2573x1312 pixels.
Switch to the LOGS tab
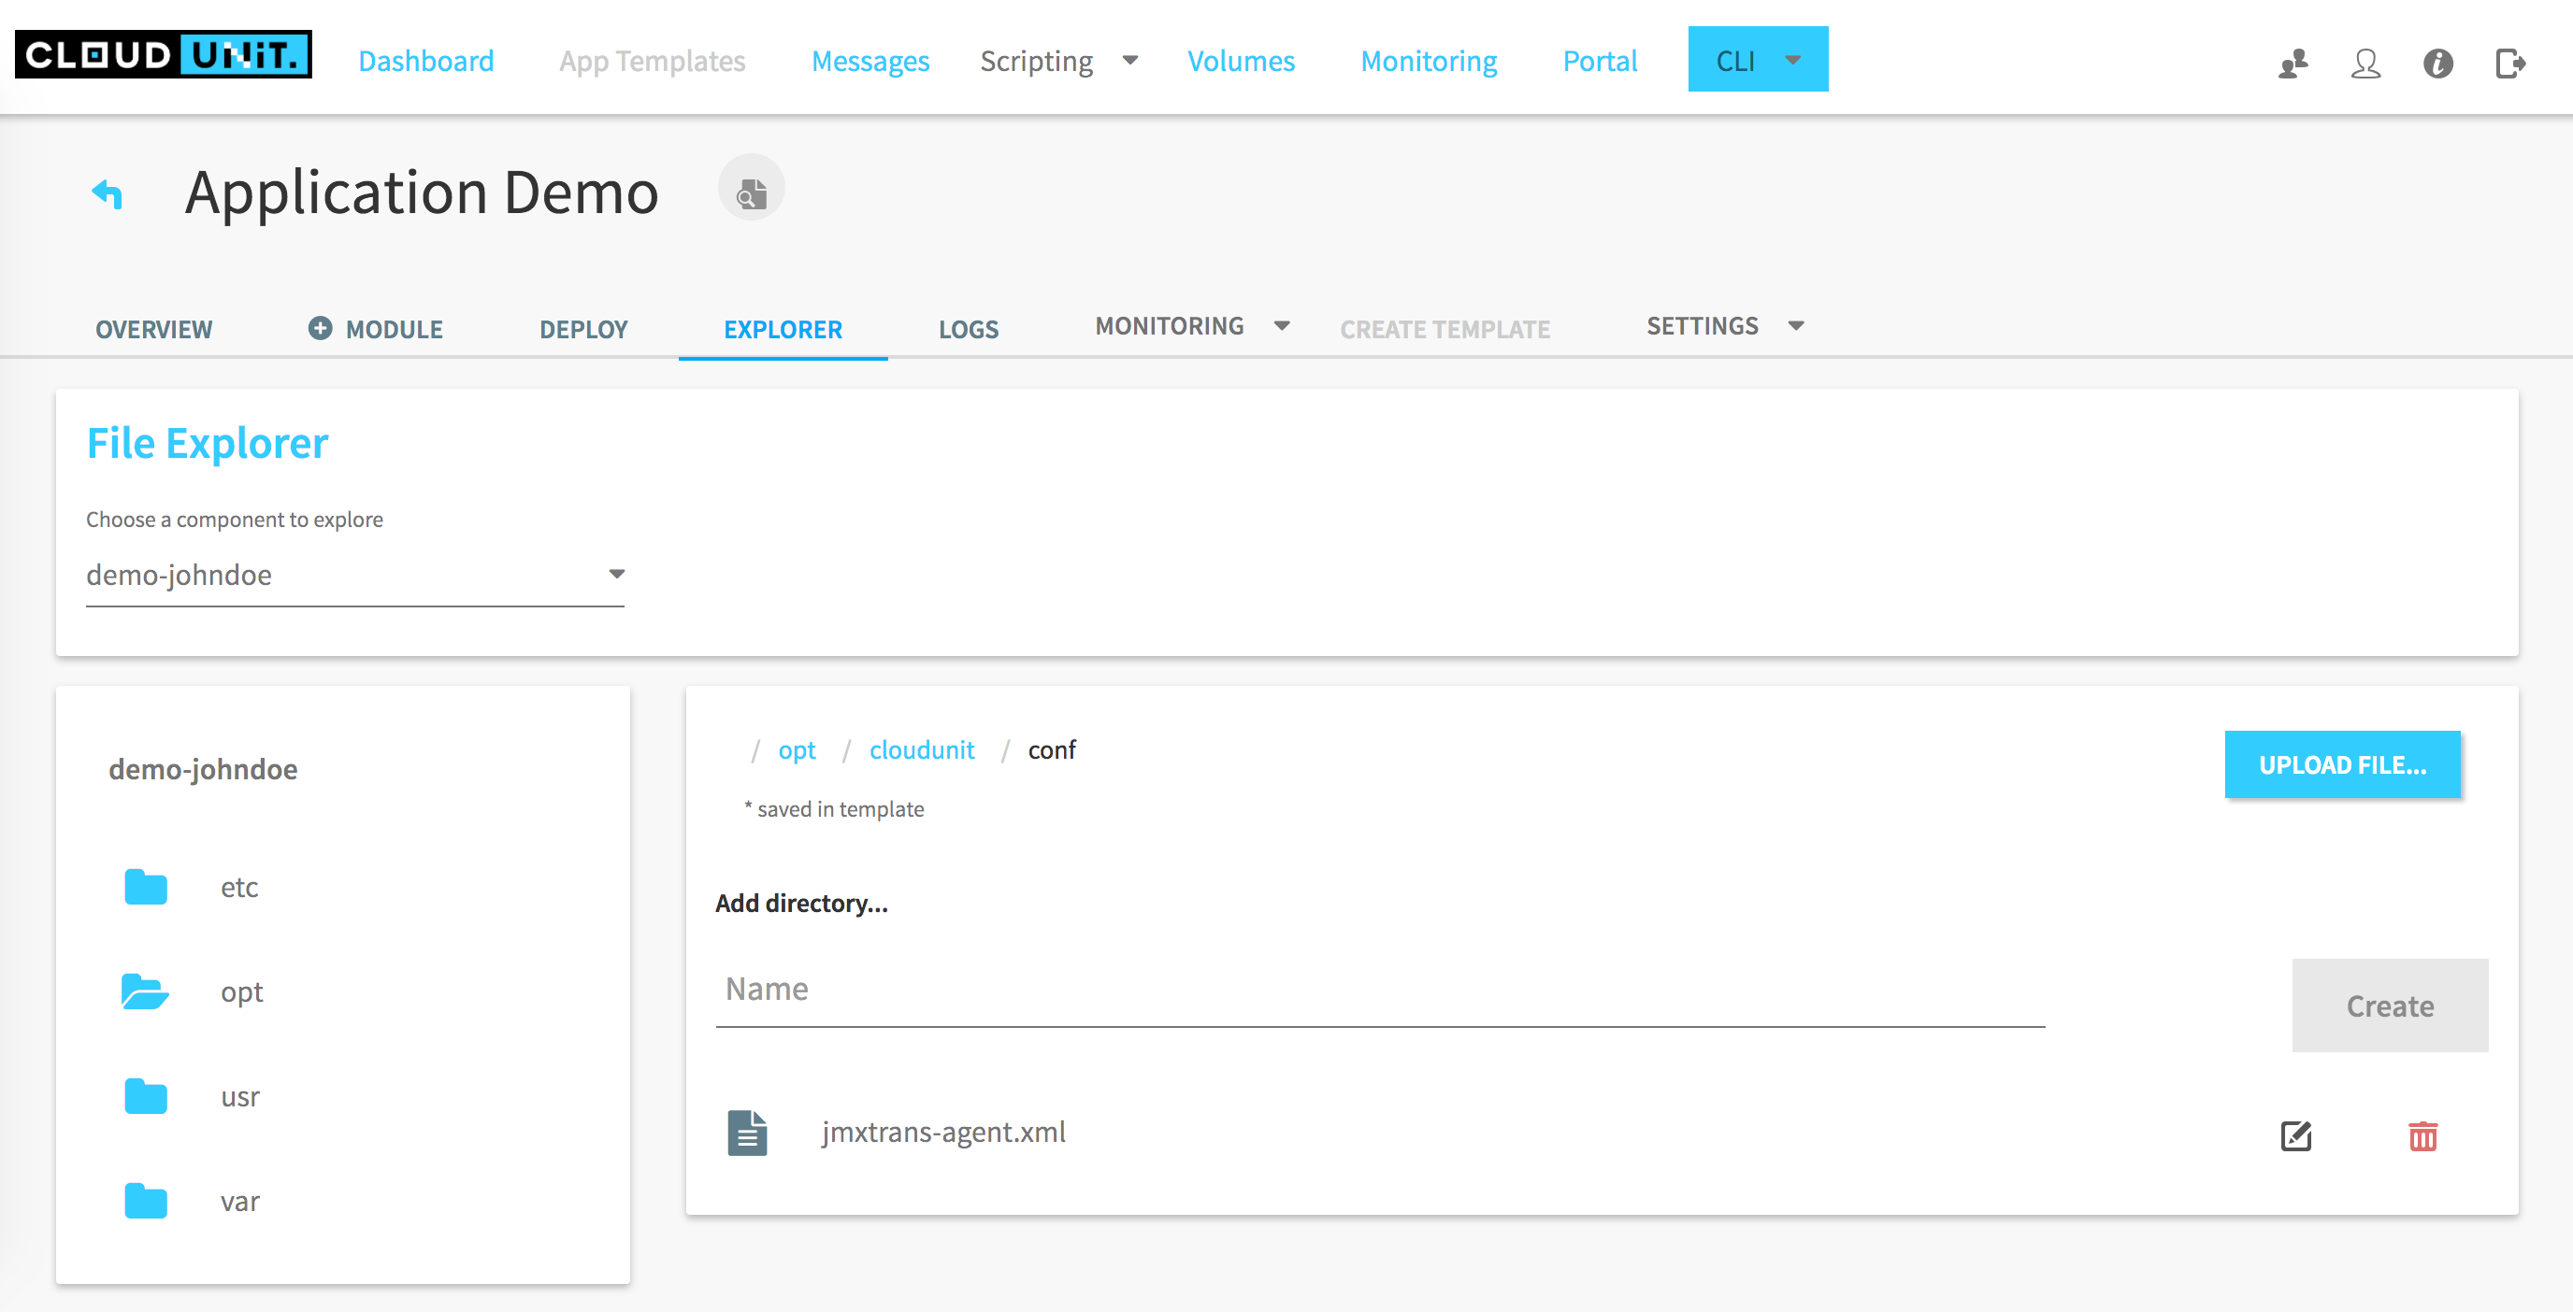pos(968,329)
